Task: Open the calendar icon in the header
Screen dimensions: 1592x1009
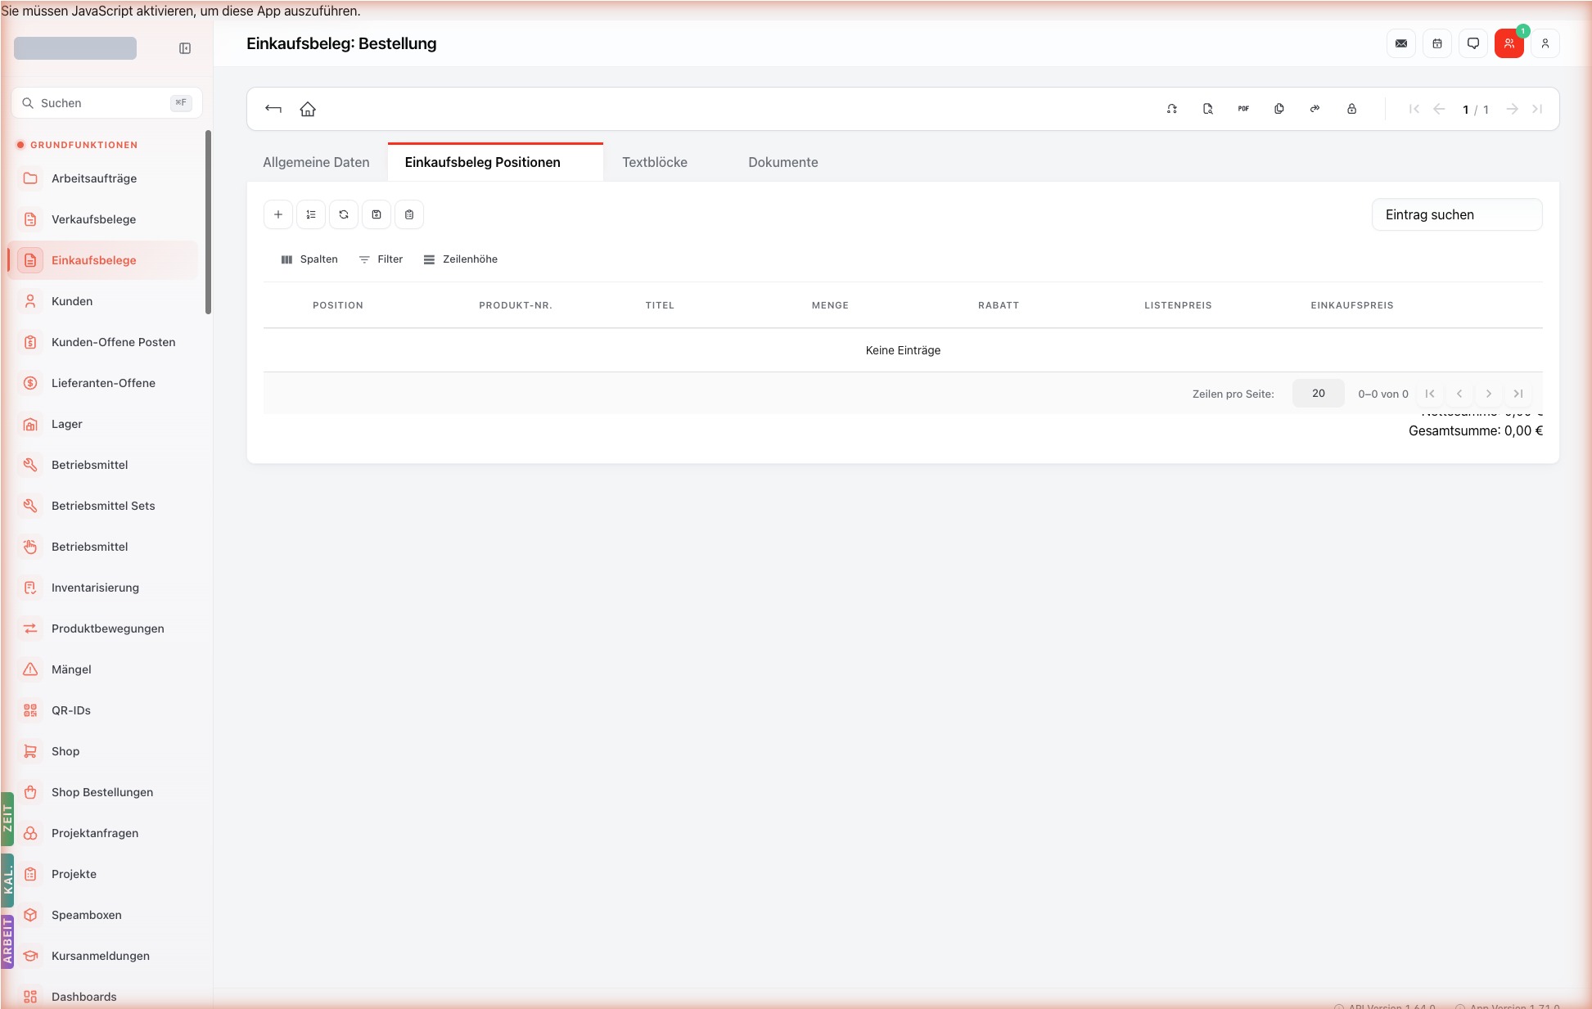Action: click(x=1437, y=43)
